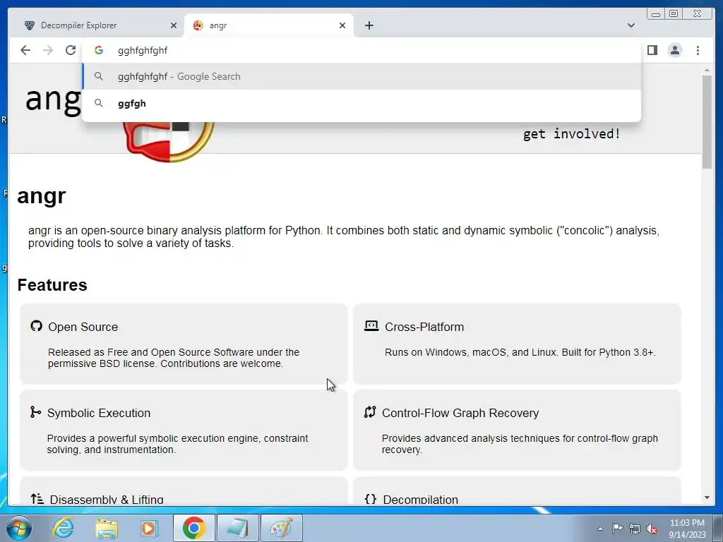The width and height of the screenshot is (723, 542).
Task: Open the Windows Start menu
Action: [18, 528]
